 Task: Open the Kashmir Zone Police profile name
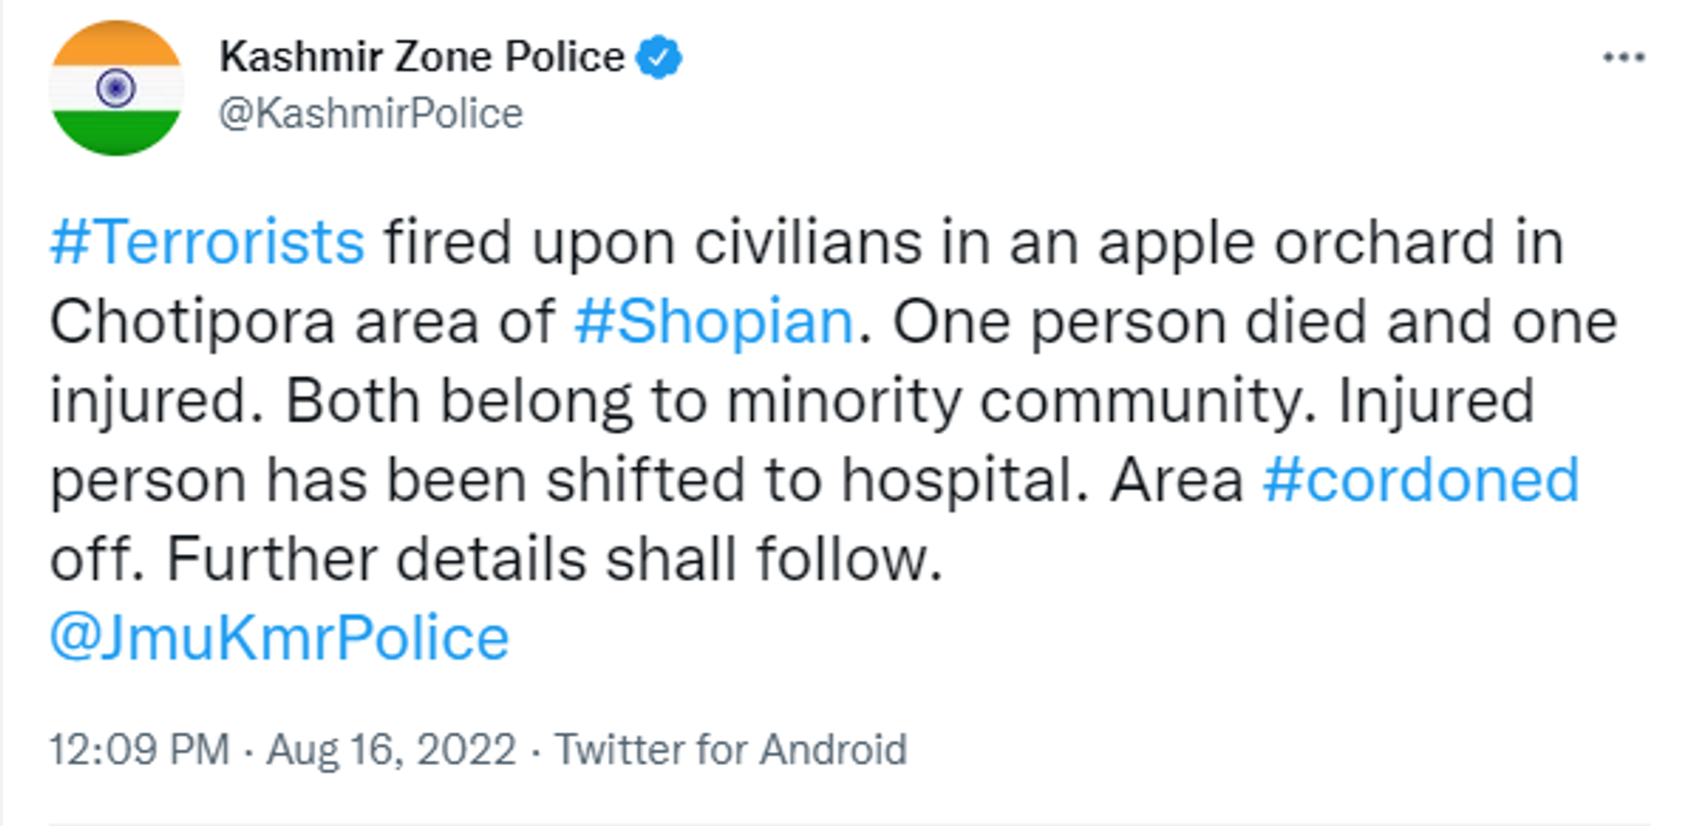coord(421,57)
